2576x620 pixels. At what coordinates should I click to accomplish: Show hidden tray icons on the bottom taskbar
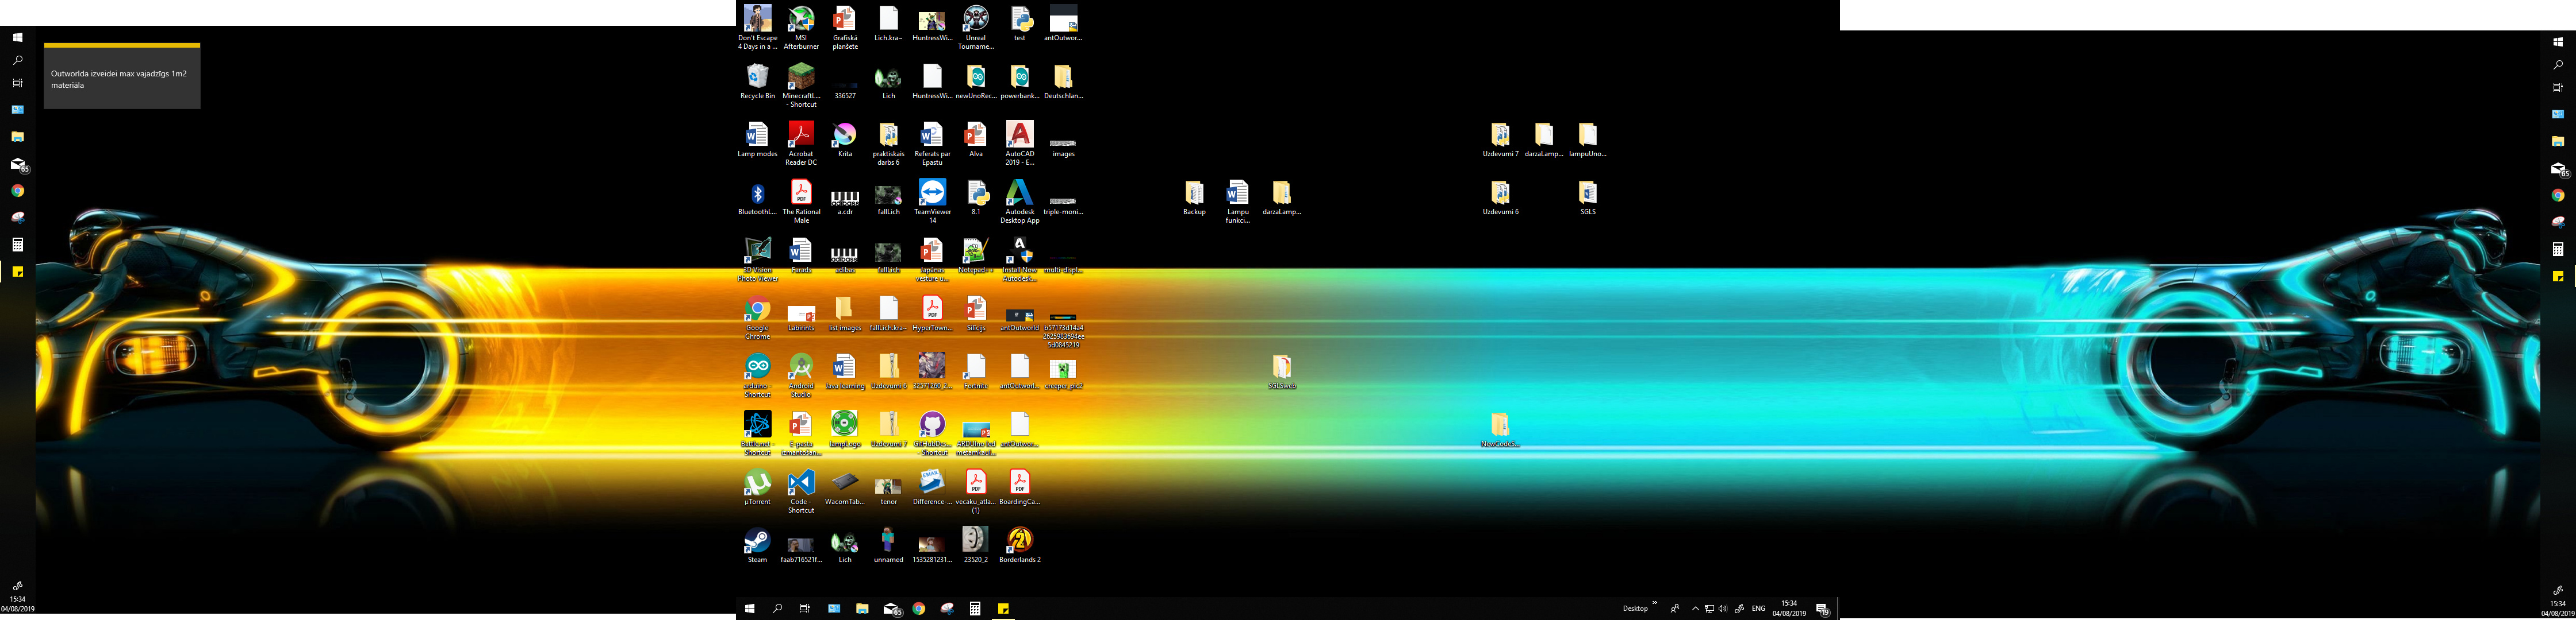click(1695, 609)
